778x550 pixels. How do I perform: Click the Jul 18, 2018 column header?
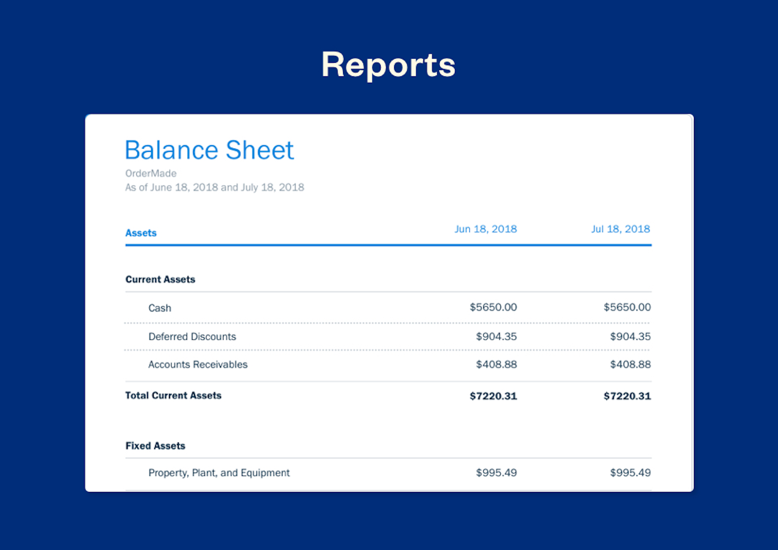click(x=620, y=229)
